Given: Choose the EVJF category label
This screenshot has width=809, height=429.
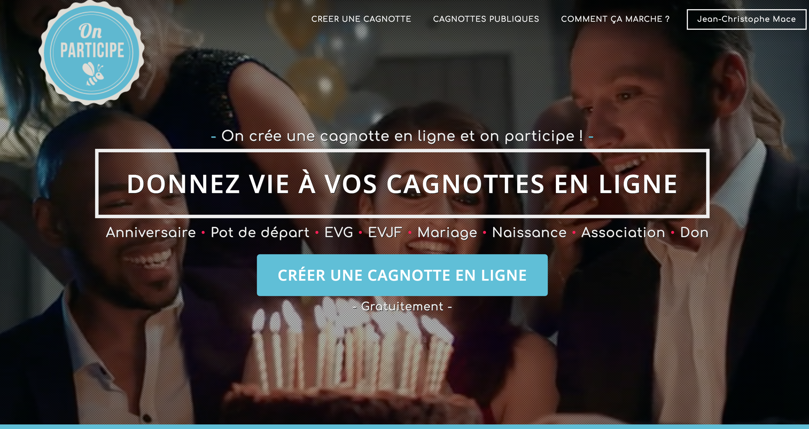Looking at the screenshot, I should click(x=385, y=232).
